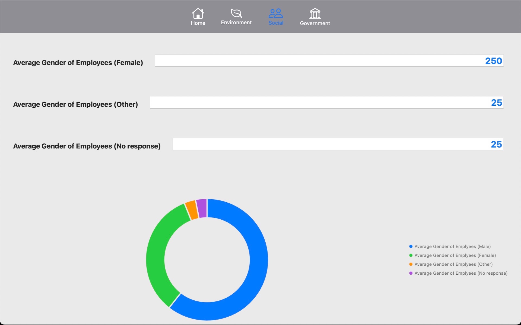Focus the Other employees input field

coord(326,102)
